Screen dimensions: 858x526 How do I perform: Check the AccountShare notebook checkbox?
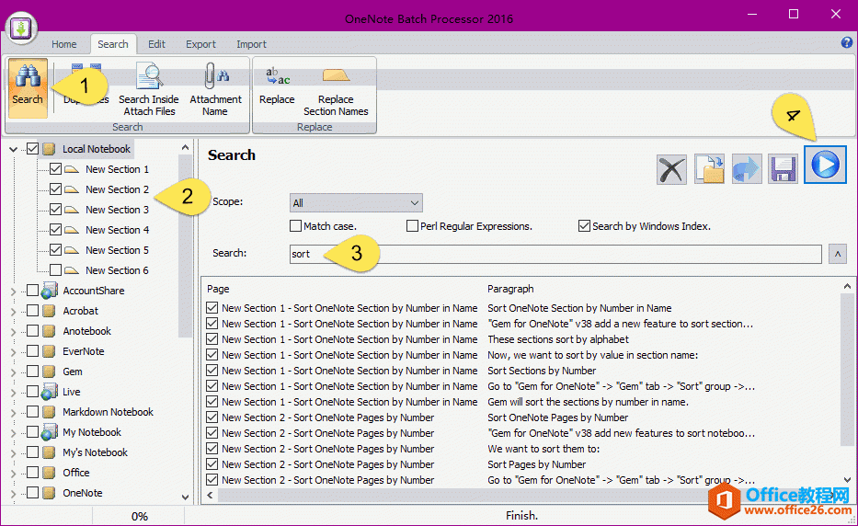(x=33, y=291)
